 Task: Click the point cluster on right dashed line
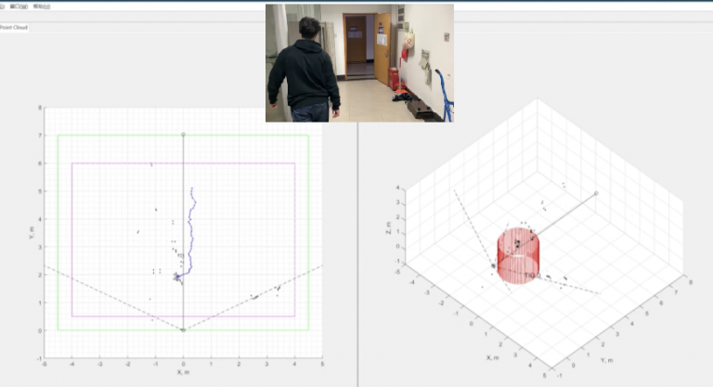(x=277, y=289)
